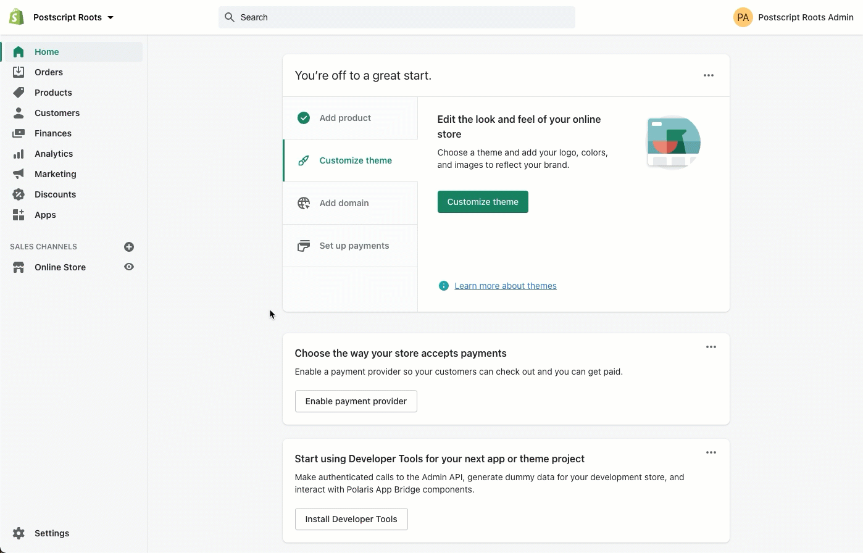The height and width of the screenshot is (553, 863).
Task: Open the Analytics bar chart icon
Action: [19, 154]
